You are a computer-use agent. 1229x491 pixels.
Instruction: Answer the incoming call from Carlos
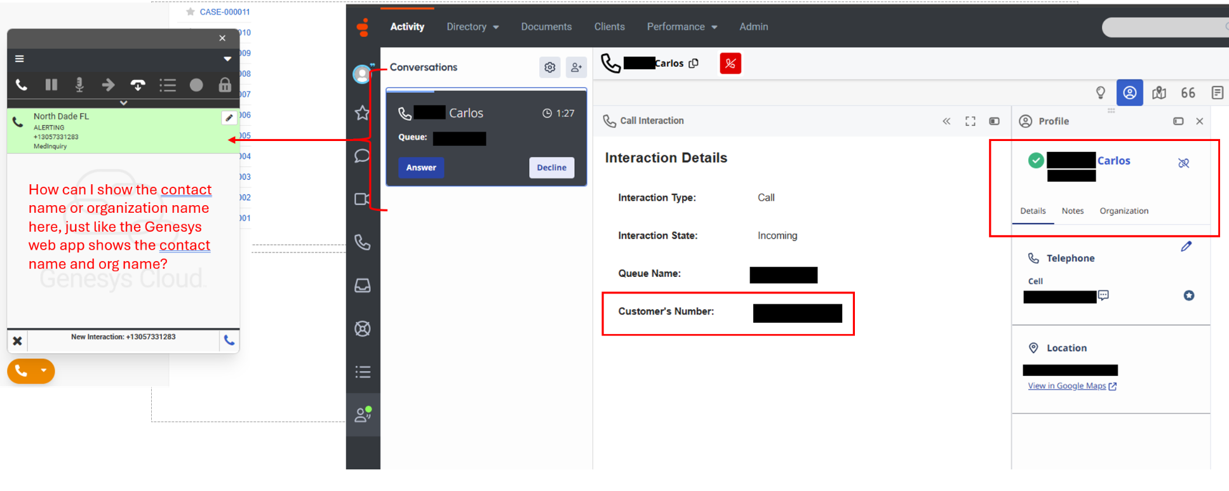pos(421,168)
